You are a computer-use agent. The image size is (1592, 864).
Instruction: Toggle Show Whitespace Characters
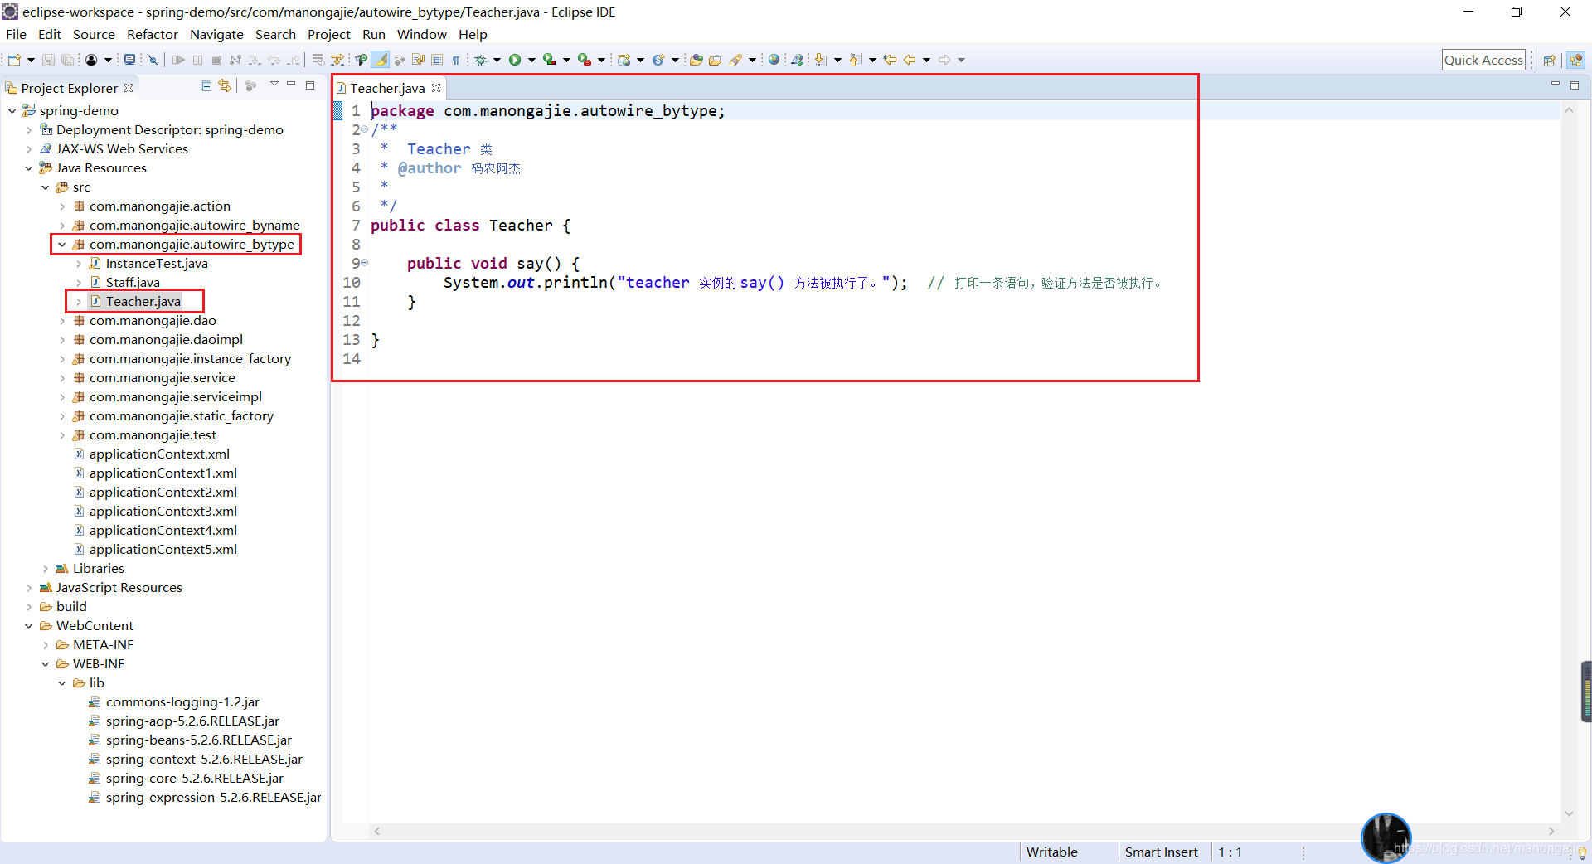click(x=455, y=60)
